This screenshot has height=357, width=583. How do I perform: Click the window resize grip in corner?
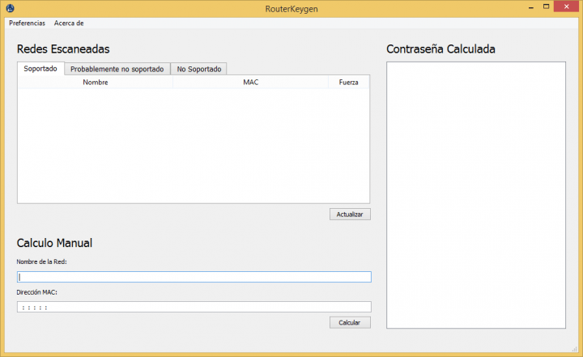pos(575,349)
